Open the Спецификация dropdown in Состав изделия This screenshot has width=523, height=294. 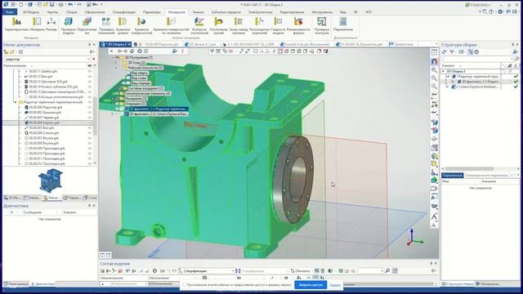[232, 270]
